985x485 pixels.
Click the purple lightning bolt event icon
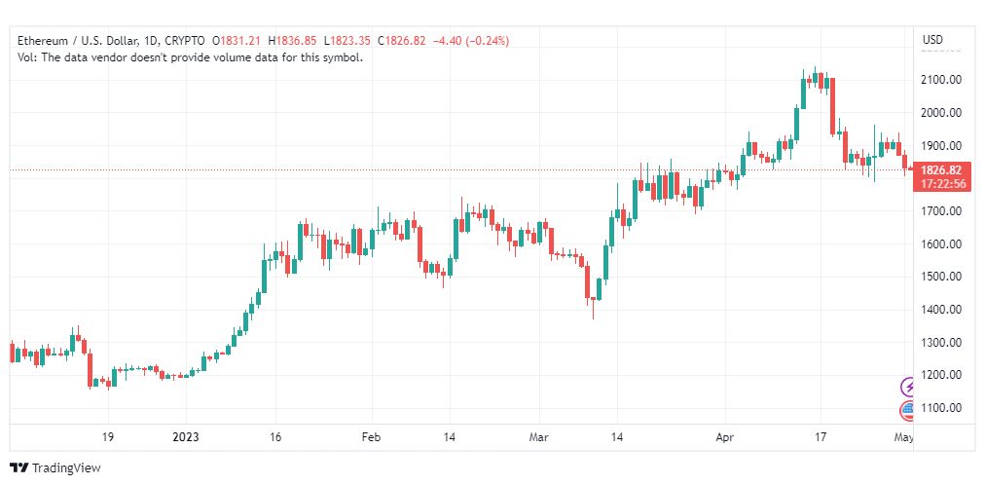pos(908,387)
